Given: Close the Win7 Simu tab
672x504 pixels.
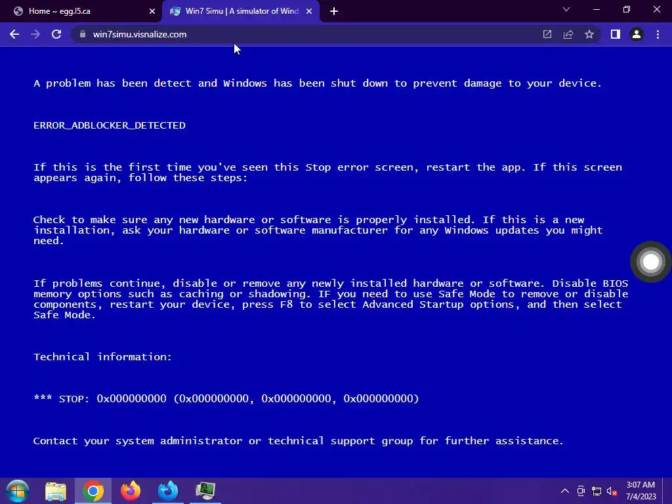Looking at the screenshot, I should click(309, 11).
